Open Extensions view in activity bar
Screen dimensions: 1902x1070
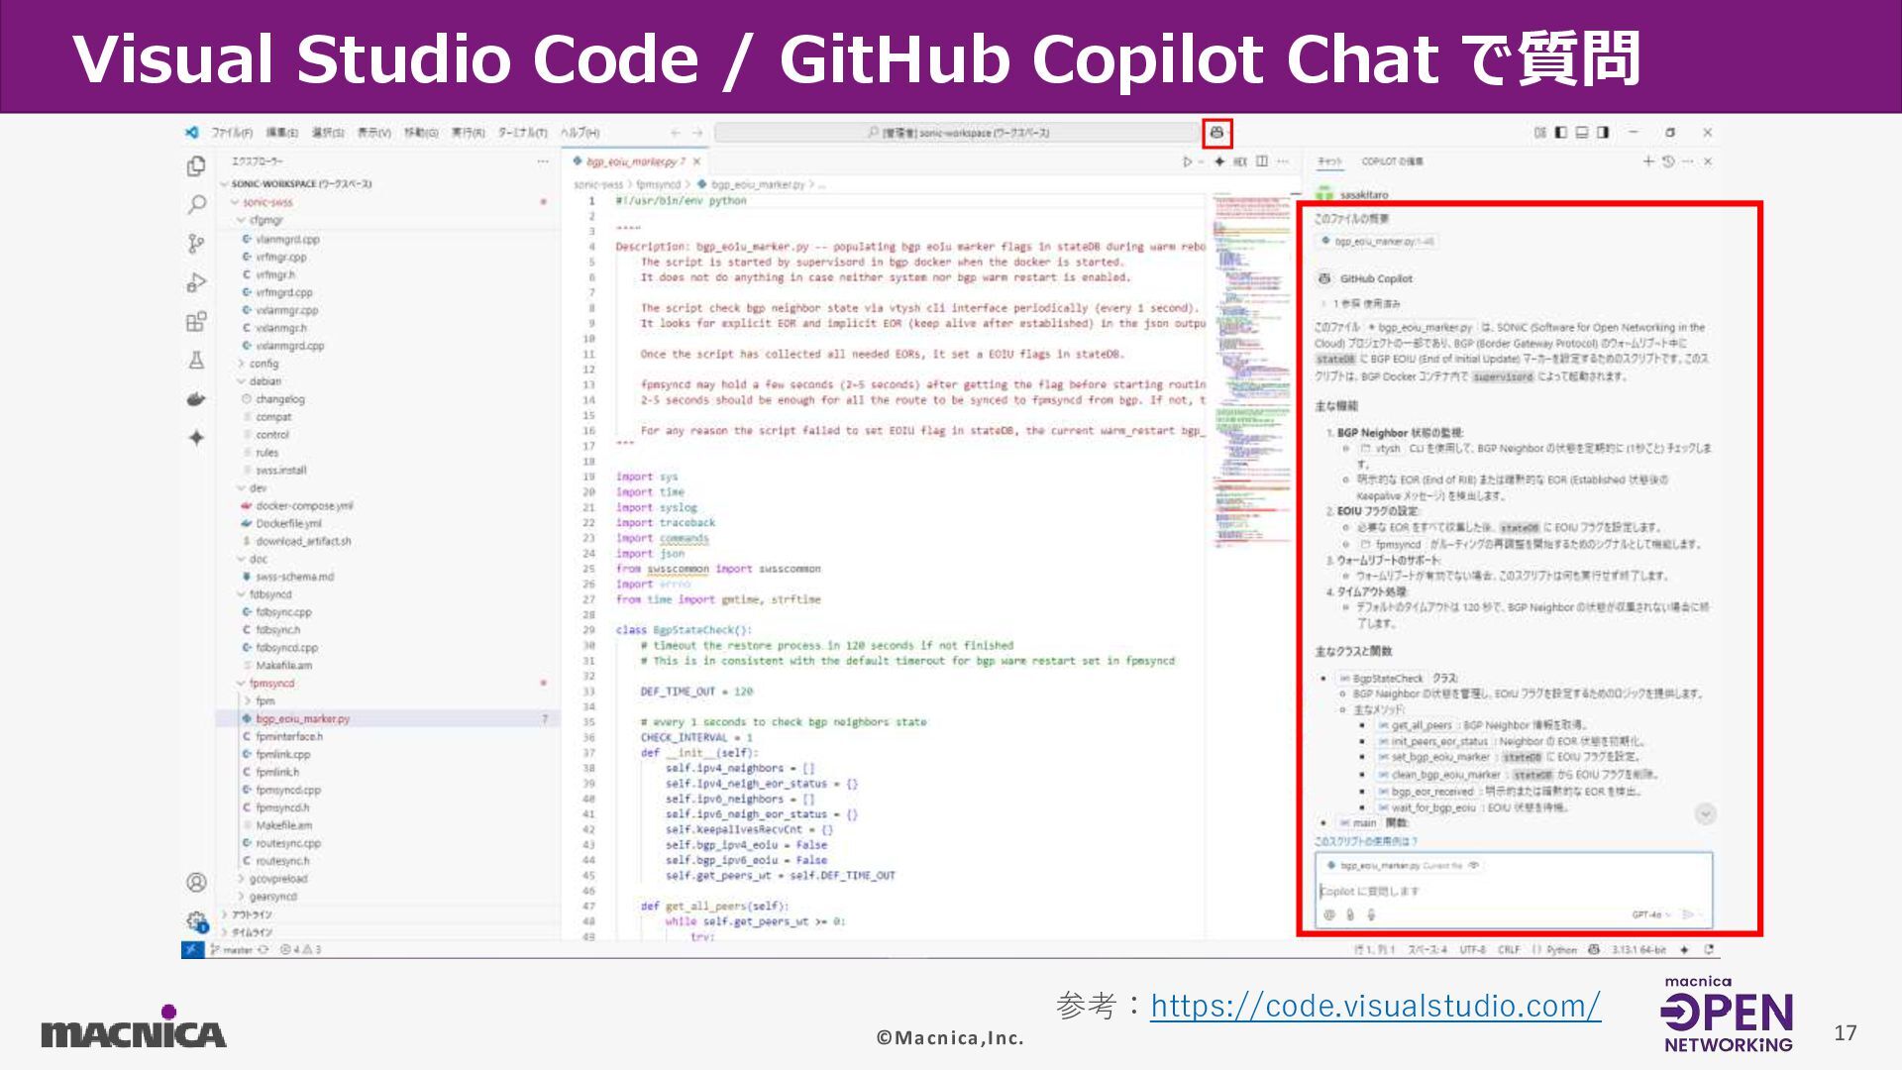(196, 322)
